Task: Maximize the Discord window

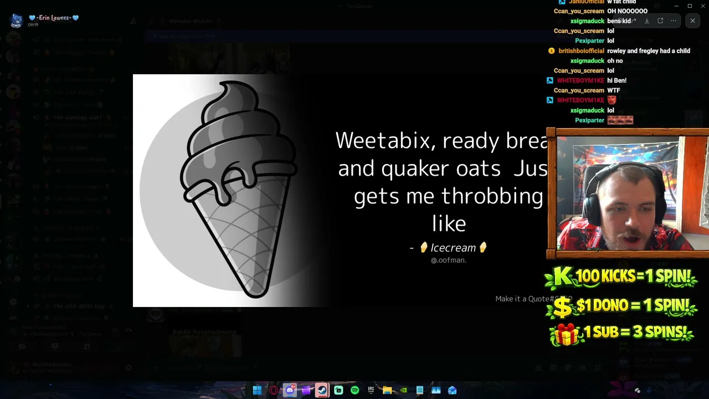Action: 690,6
